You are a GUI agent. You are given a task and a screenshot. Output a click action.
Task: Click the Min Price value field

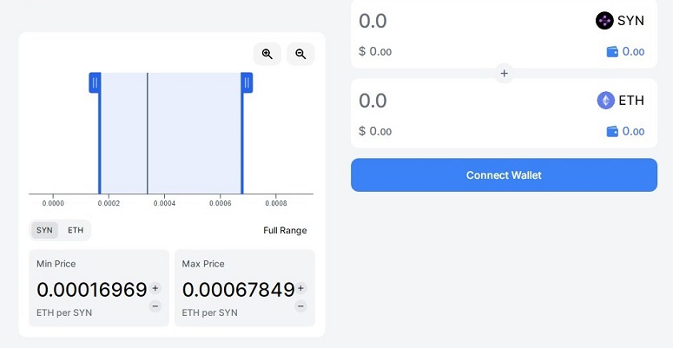(x=91, y=290)
